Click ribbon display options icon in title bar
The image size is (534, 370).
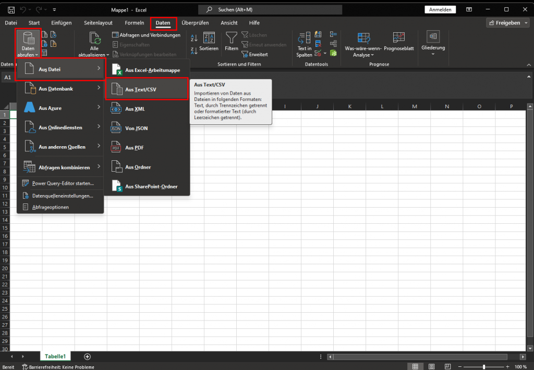[x=469, y=9]
